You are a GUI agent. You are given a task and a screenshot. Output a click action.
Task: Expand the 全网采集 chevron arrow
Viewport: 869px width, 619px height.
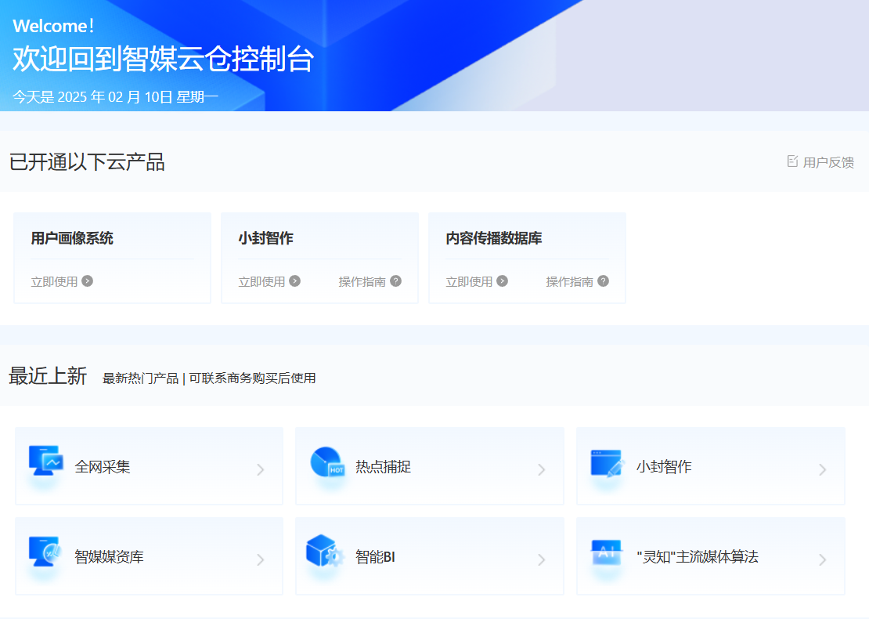[x=261, y=470]
